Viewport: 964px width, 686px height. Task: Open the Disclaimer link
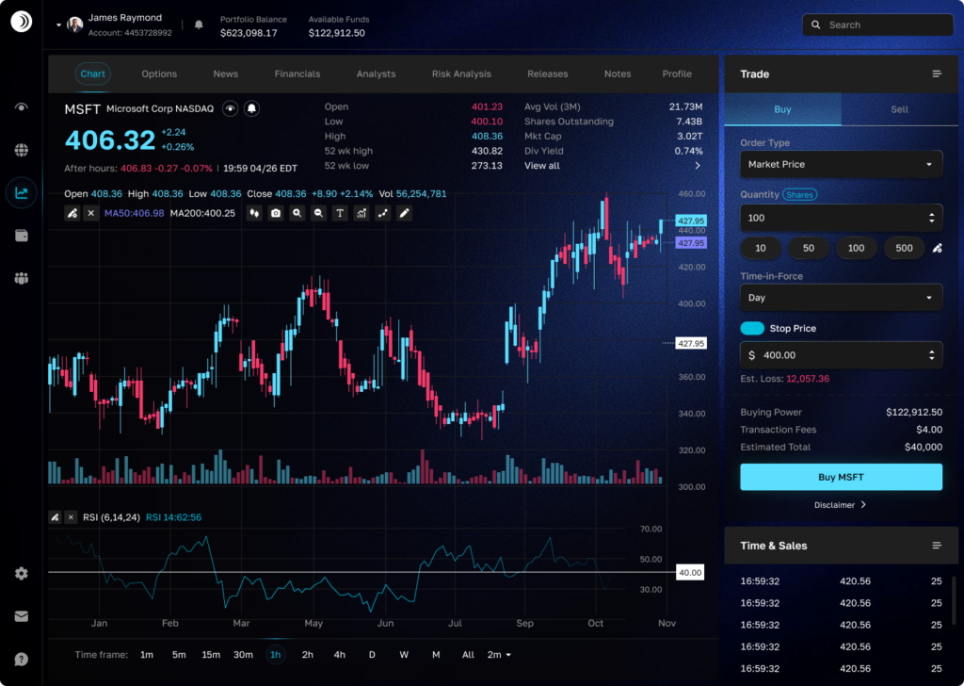pos(840,505)
